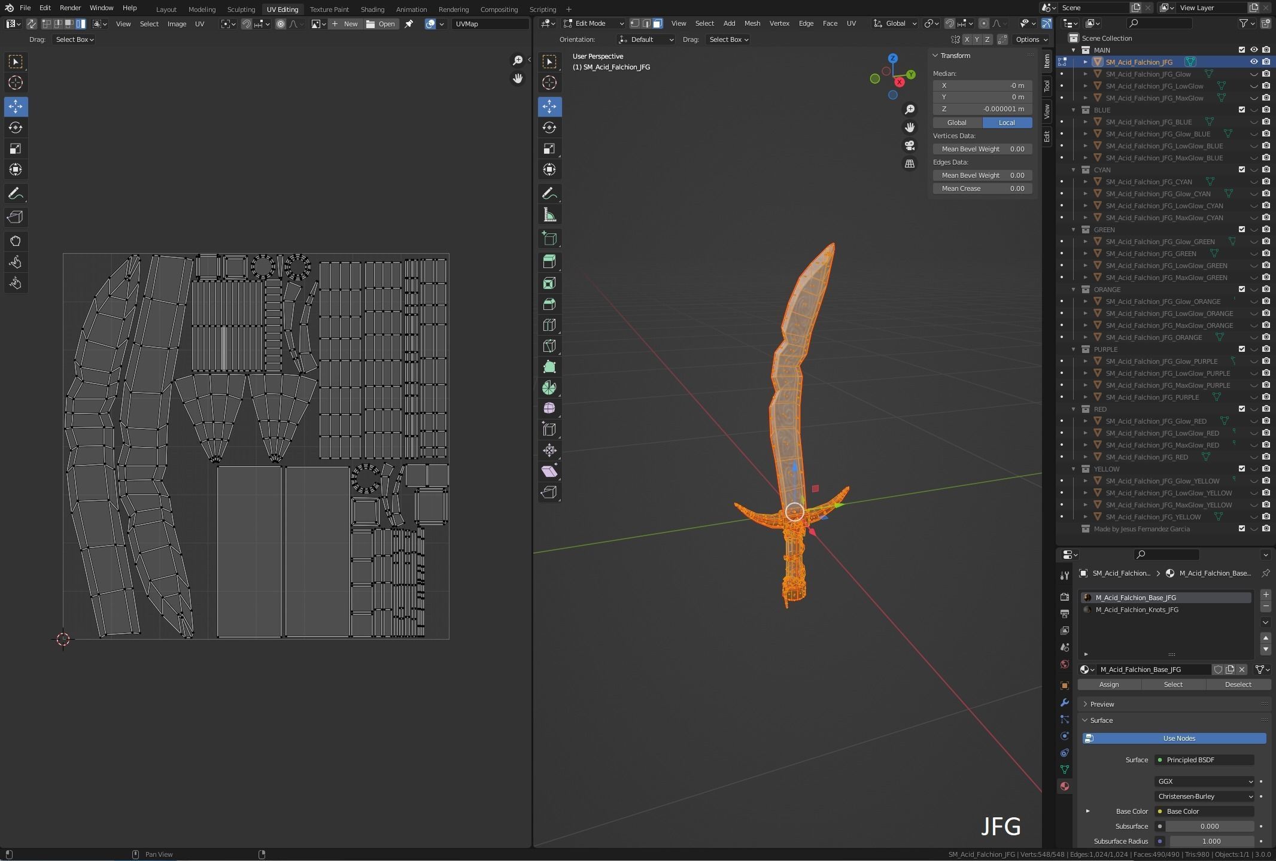Select the Edge Slide tool
The width and height of the screenshot is (1276, 861).
[x=549, y=430]
